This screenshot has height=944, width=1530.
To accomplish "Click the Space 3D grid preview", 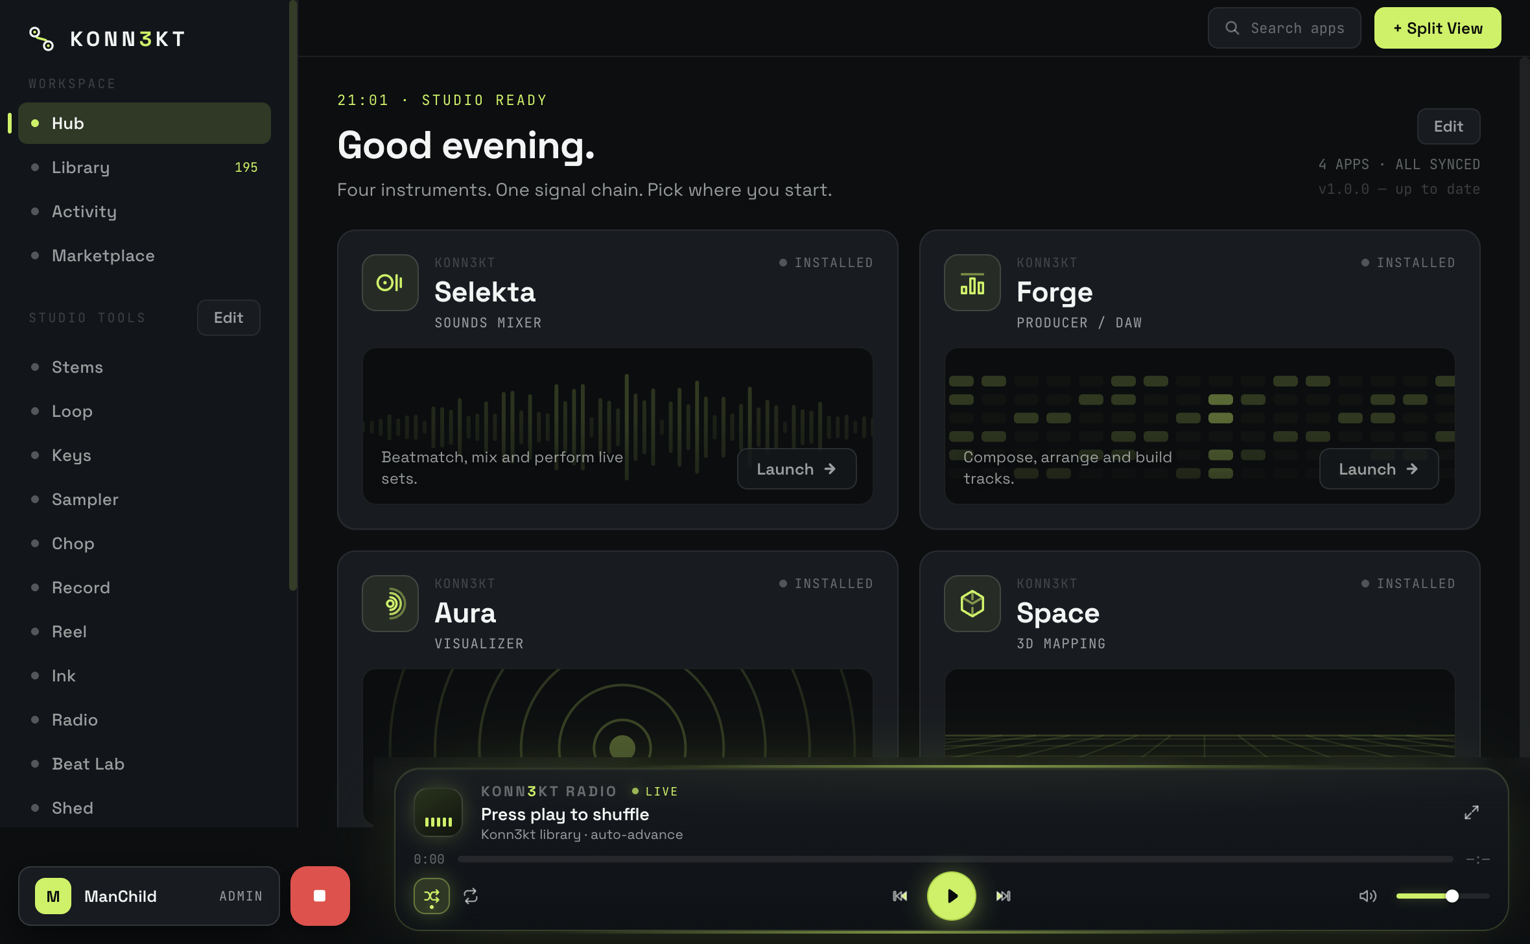I will pos(1200,713).
